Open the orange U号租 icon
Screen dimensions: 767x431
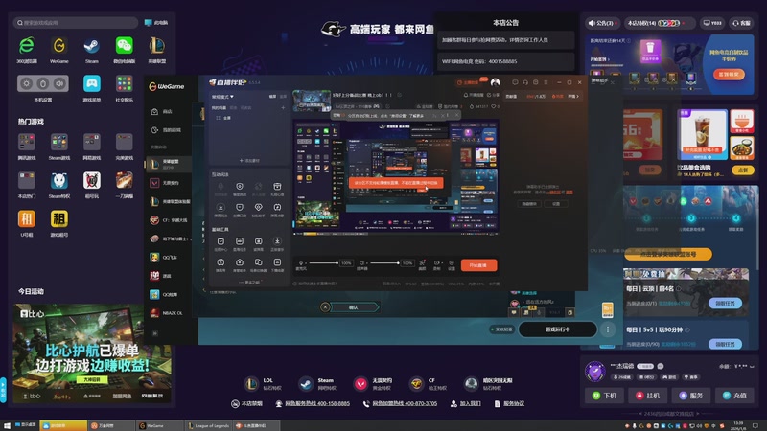(27, 218)
